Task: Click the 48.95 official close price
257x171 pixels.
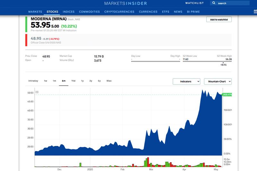Action: click(36, 38)
